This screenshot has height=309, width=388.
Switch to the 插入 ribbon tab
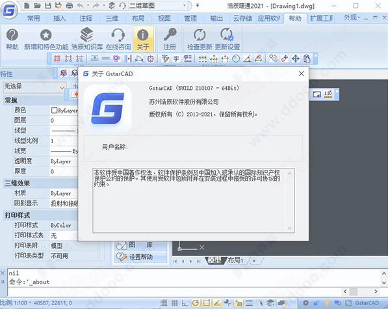59,18
